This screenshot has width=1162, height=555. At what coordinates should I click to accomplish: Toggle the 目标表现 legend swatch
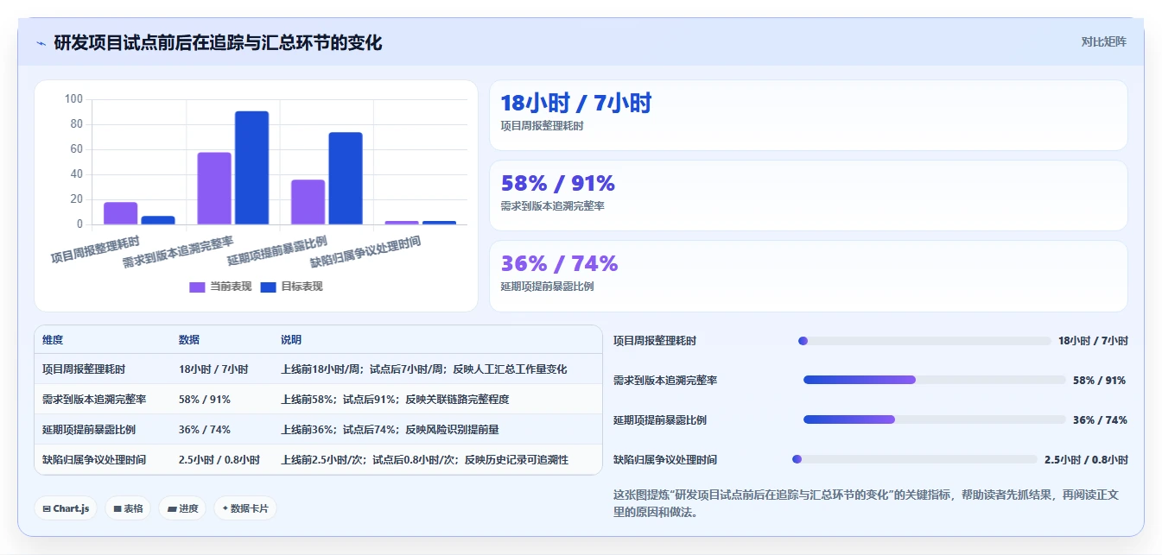tap(268, 287)
